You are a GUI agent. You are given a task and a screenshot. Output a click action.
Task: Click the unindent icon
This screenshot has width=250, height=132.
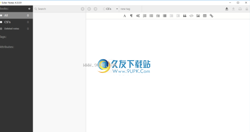[171, 16]
